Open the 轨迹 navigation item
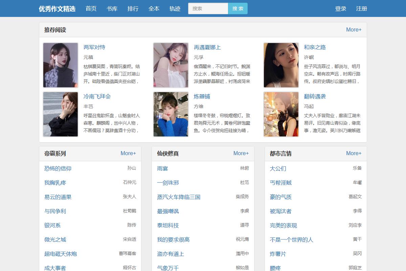This screenshot has width=406, height=271. tap(175, 8)
